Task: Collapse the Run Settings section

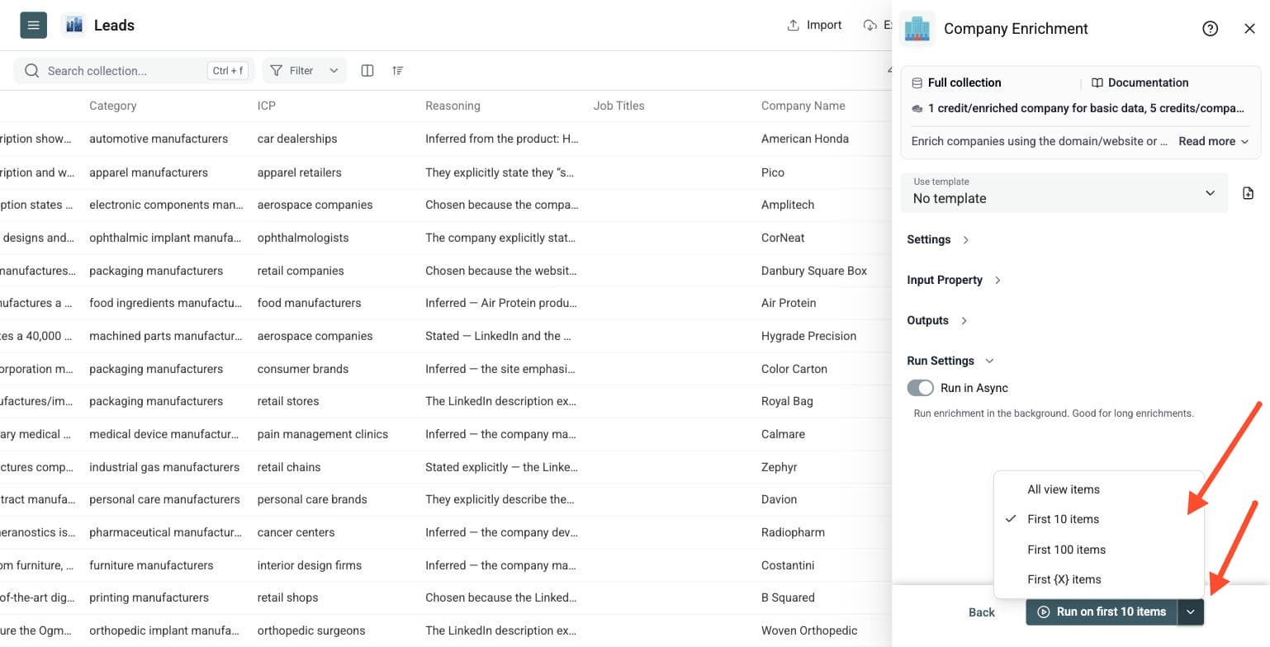Action: (950, 361)
